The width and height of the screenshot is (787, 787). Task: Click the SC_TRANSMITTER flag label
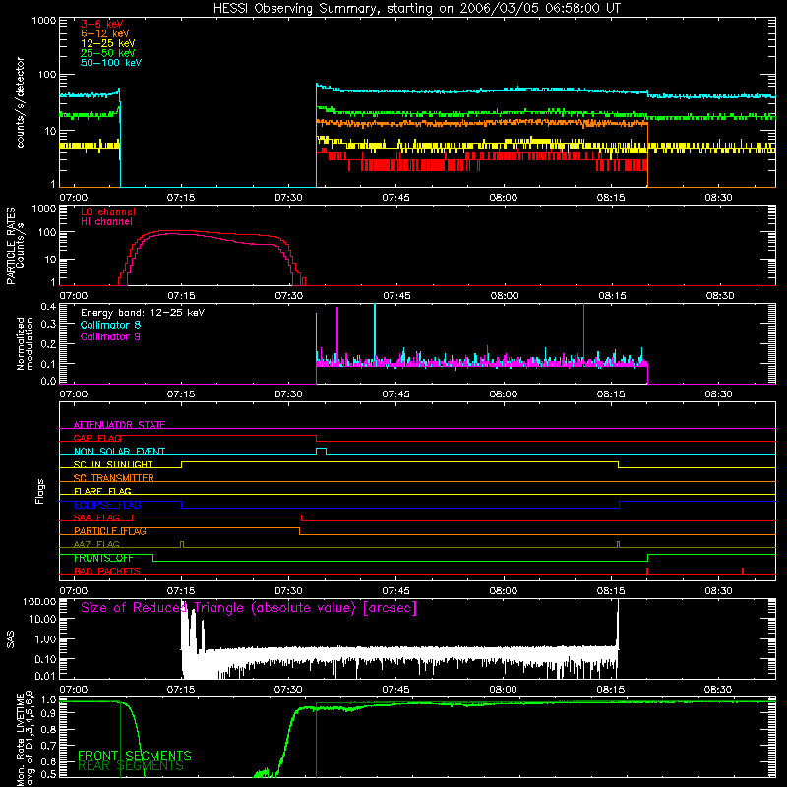click(113, 478)
